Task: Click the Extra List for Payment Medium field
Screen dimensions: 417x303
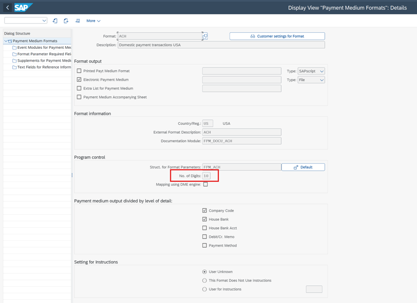Action: pos(241,88)
